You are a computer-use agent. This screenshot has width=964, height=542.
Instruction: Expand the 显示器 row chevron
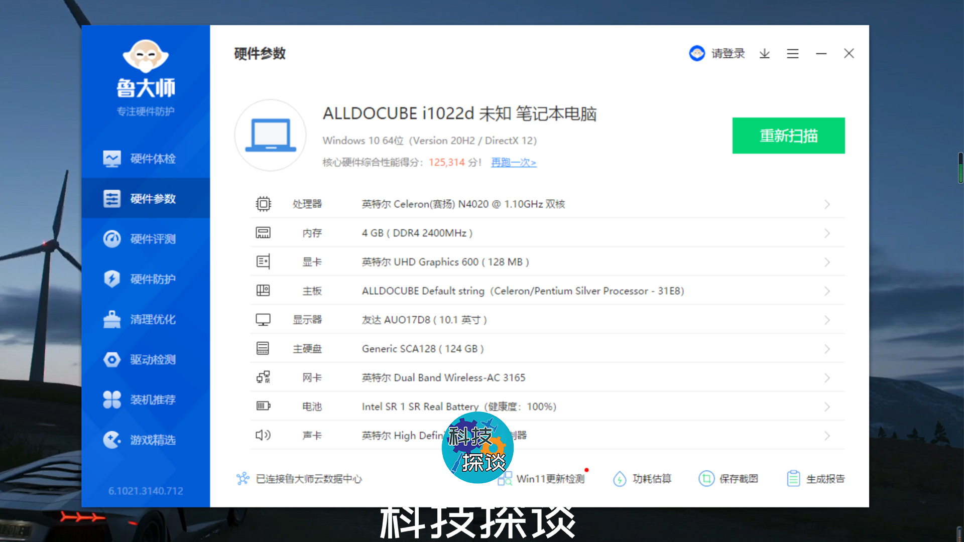coord(827,320)
